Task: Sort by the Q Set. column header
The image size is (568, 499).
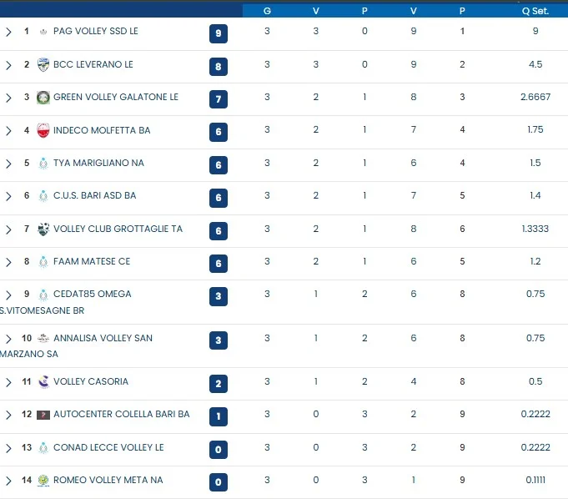Action: click(x=535, y=11)
